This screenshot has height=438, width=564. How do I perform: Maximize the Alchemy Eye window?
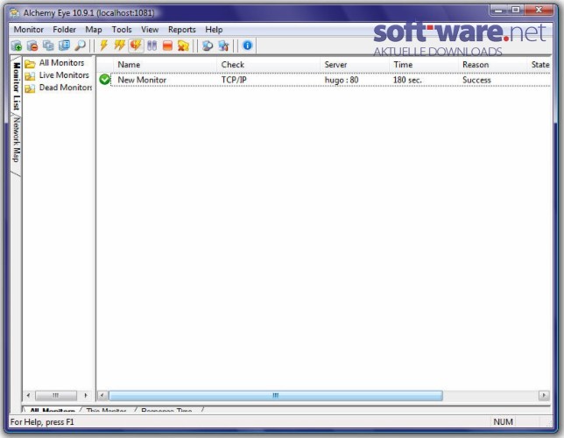[516, 11]
